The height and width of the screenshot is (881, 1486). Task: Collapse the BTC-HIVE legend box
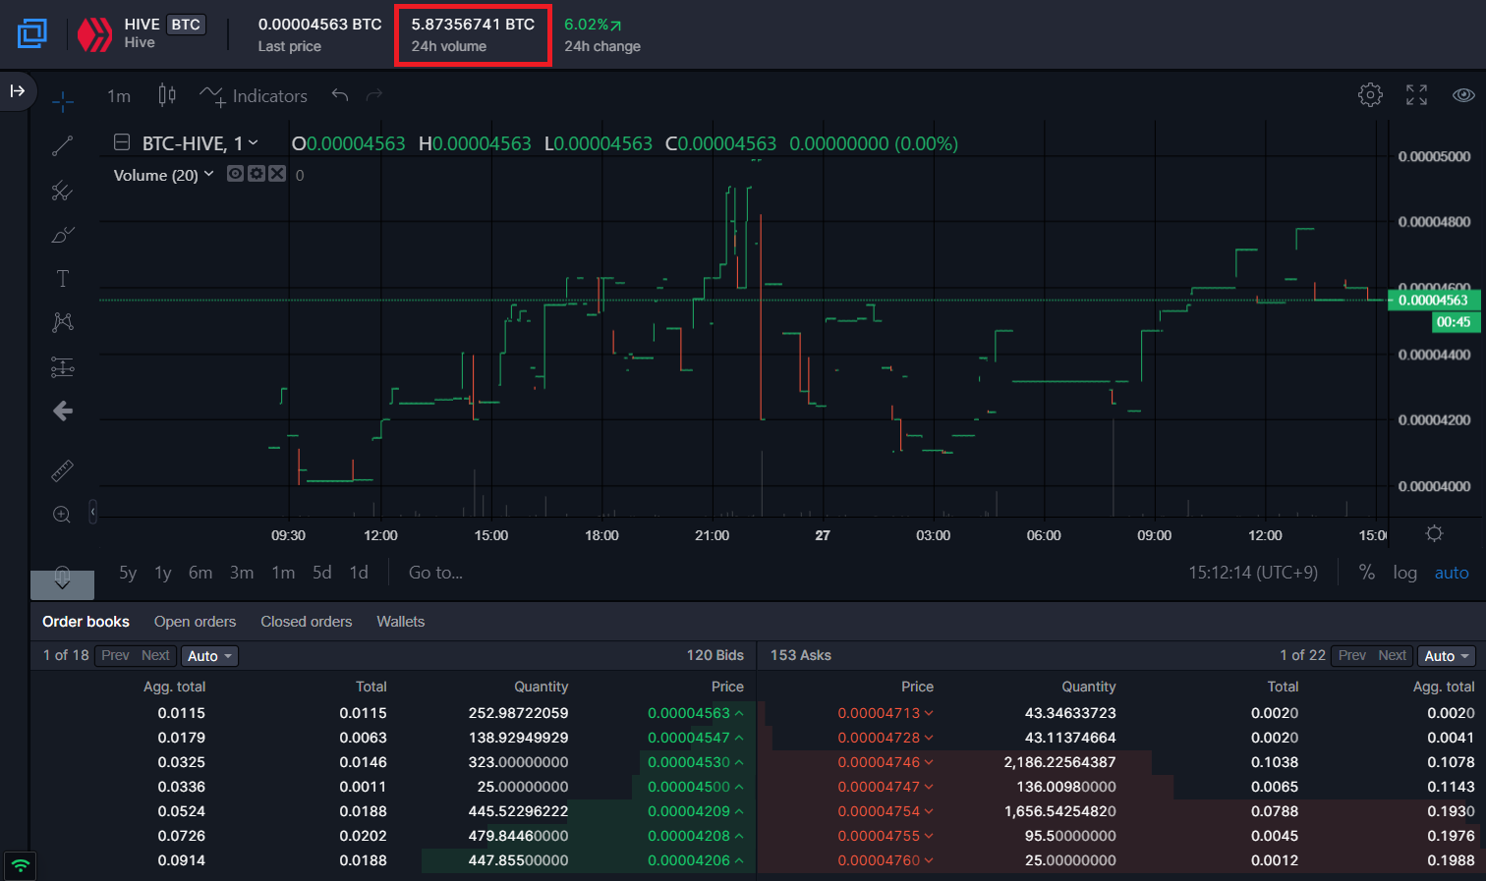[122, 142]
